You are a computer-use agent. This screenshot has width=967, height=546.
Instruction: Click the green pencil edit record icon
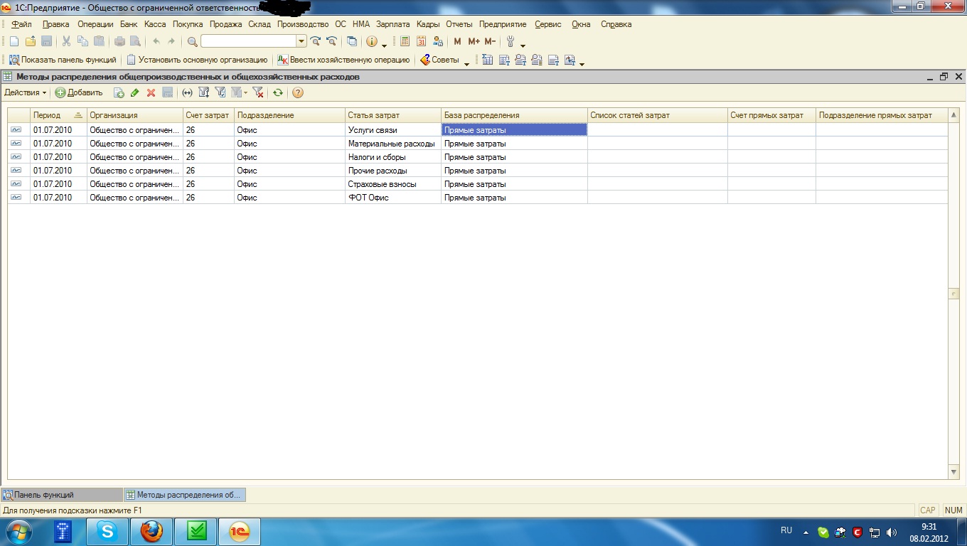135,92
